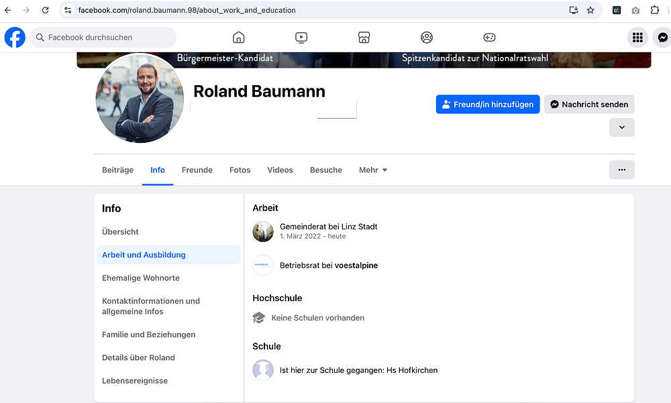Open the Marketplace storefront icon
The image size is (671, 403).
[x=364, y=38]
